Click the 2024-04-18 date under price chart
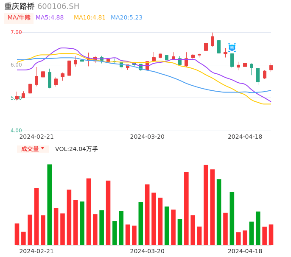This screenshot has width=291, height=257. pyautogui.click(x=245, y=137)
